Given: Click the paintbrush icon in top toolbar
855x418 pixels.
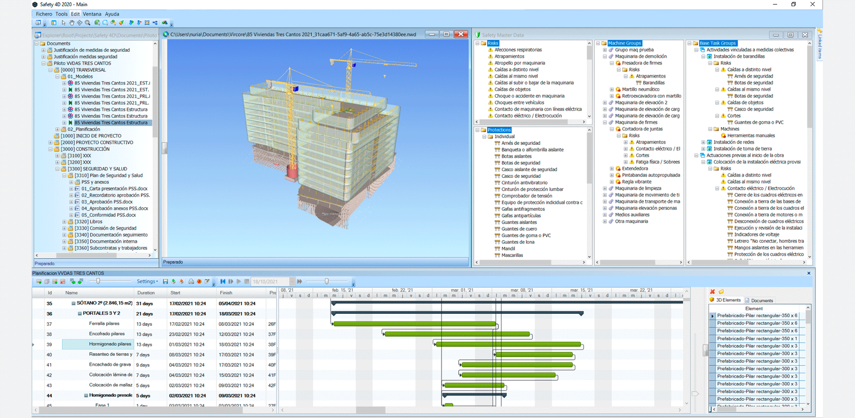Looking at the screenshot, I should tap(121, 23).
